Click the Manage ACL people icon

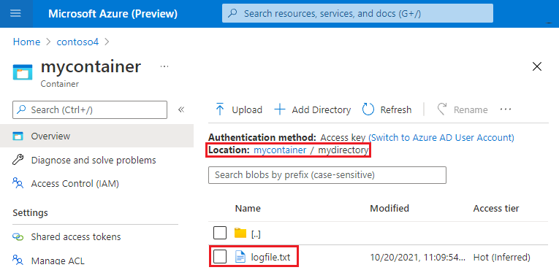pyautogui.click(x=18, y=261)
